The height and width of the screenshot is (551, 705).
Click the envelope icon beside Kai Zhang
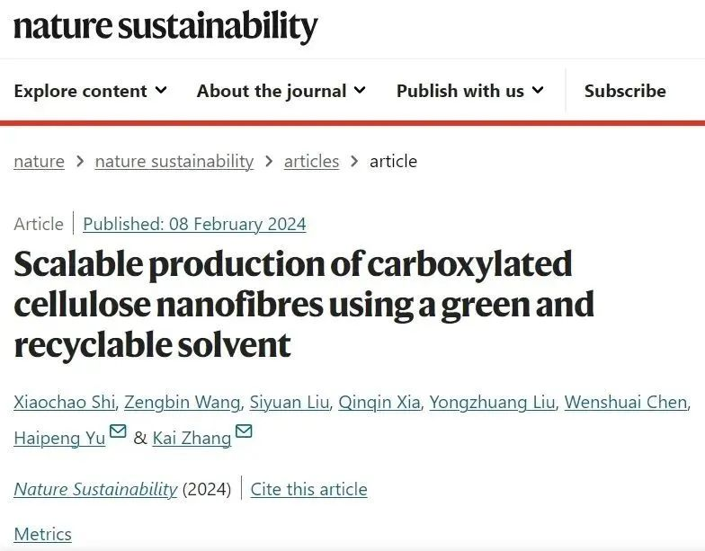[x=244, y=433]
